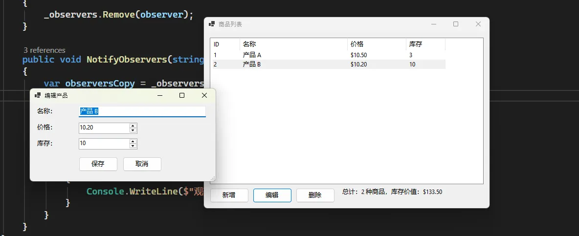The height and width of the screenshot is (236, 579).
Task: Close the 编辑产品 dialog window
Action: point(204,95)
